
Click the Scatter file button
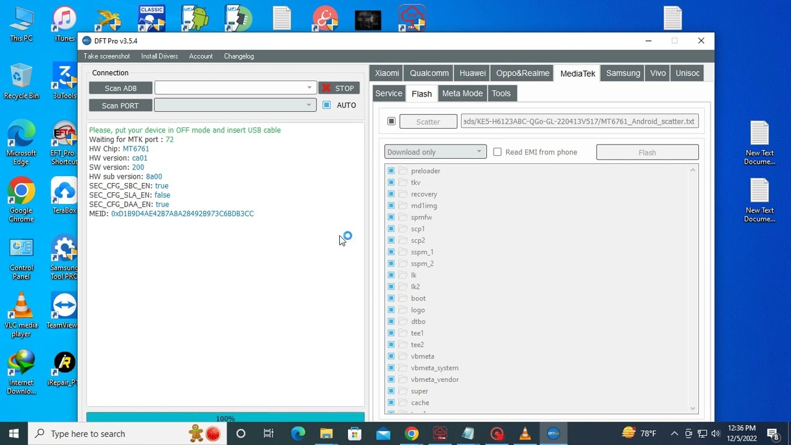pos(428,122)
